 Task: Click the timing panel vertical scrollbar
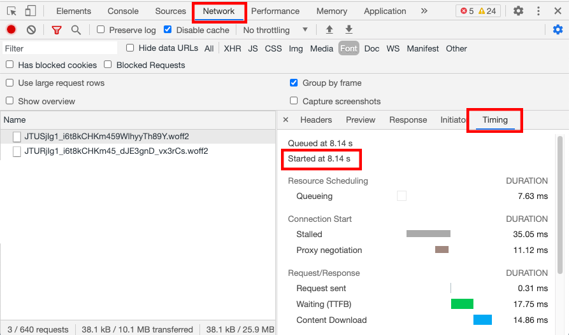click(560, 203)
